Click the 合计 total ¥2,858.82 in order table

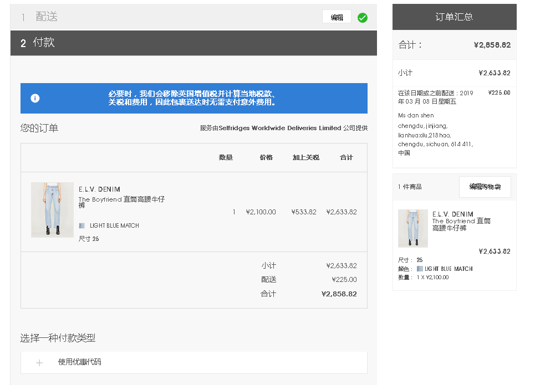[339, 294]
